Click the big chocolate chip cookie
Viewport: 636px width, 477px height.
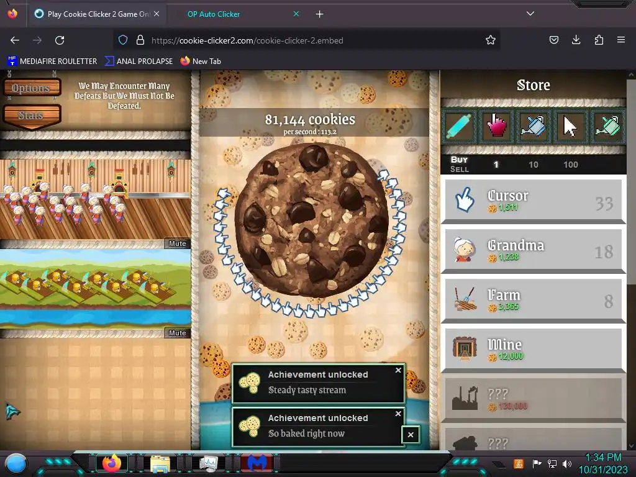click(312, 219)
